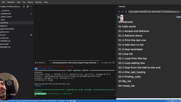The image size is (181, 102).
Task: Open the .gitpod.yml file
Action: tap(5, 32)
